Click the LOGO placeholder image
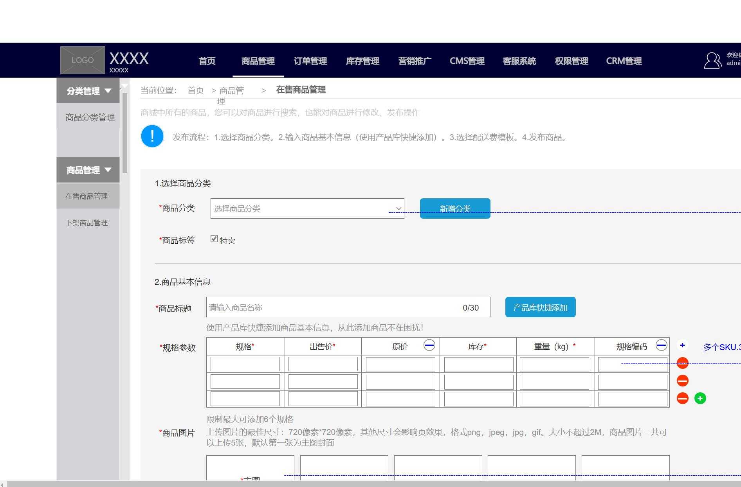Viewport: 741px width, 487px height. pos(83,60)
